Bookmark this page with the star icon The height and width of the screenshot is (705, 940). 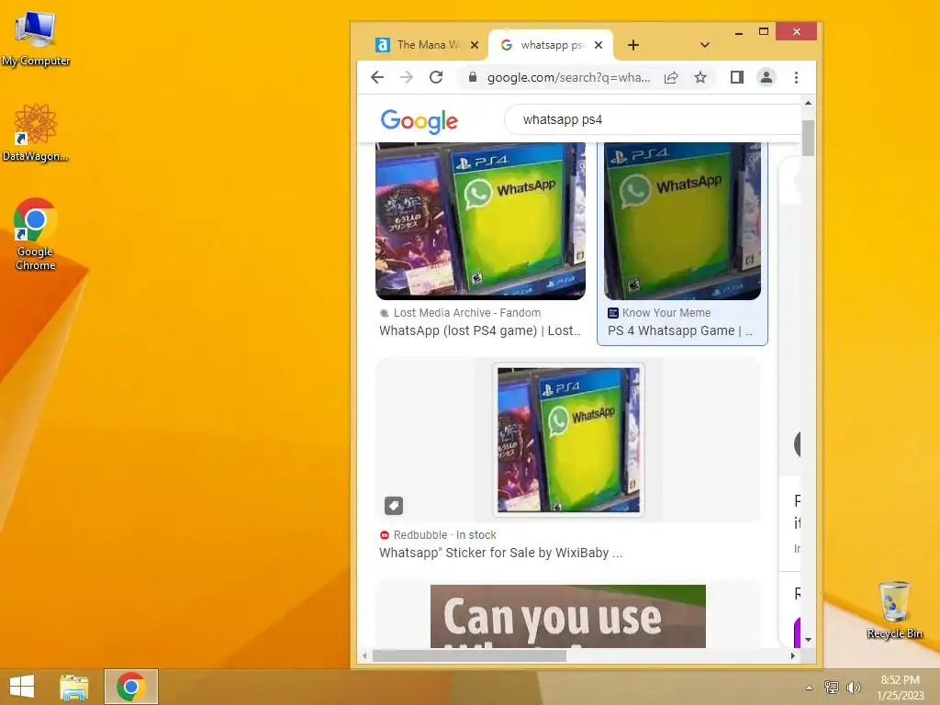(x=700, y=77)
